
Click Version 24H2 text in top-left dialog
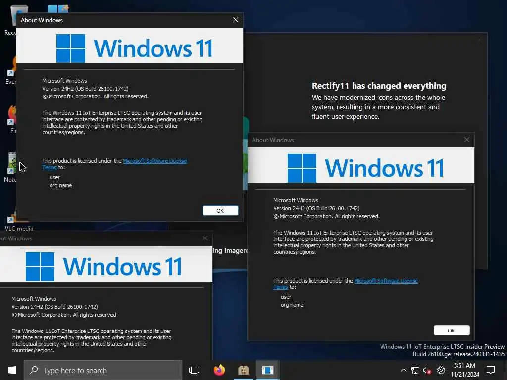tap(85, 89)
